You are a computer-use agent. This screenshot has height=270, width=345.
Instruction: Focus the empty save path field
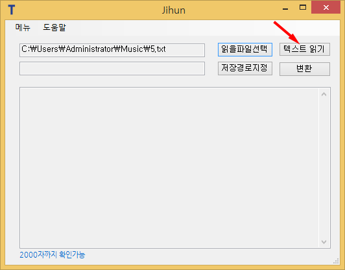click(112, 69)
